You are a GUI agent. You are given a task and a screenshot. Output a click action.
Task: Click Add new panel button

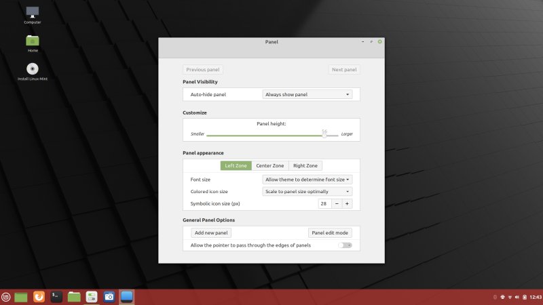211,232
